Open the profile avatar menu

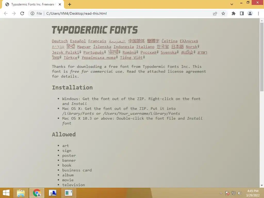pyautogui.click(x=250, y=13)
